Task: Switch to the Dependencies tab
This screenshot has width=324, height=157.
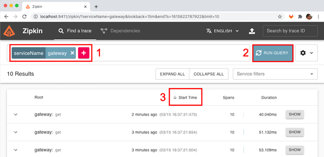Action: click(x=120, y=31)
